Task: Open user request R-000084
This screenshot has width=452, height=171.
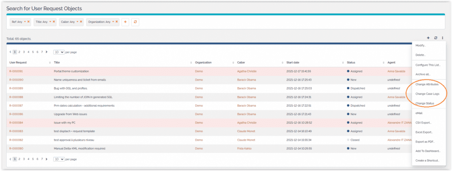Action: point(16,123)
